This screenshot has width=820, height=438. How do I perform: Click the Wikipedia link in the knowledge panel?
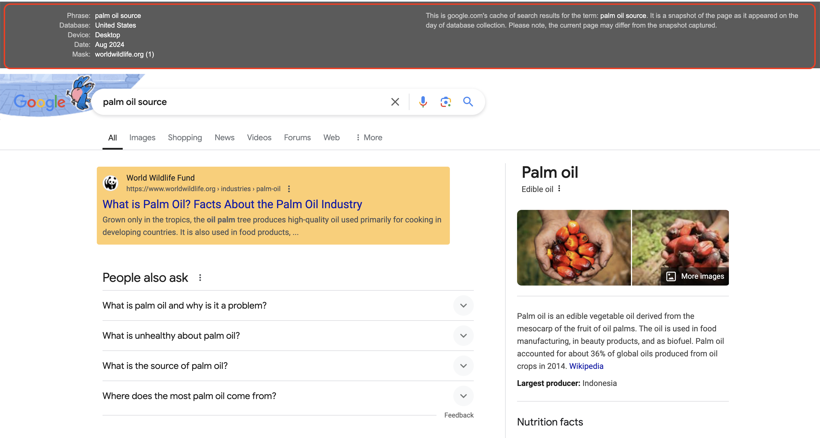(x=586, y=366)
